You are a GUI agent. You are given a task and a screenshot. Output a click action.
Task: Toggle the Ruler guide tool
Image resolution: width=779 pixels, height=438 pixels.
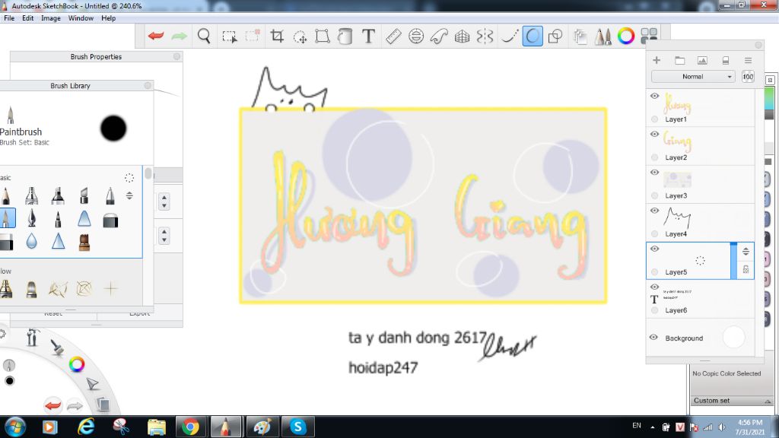(393, 36)
